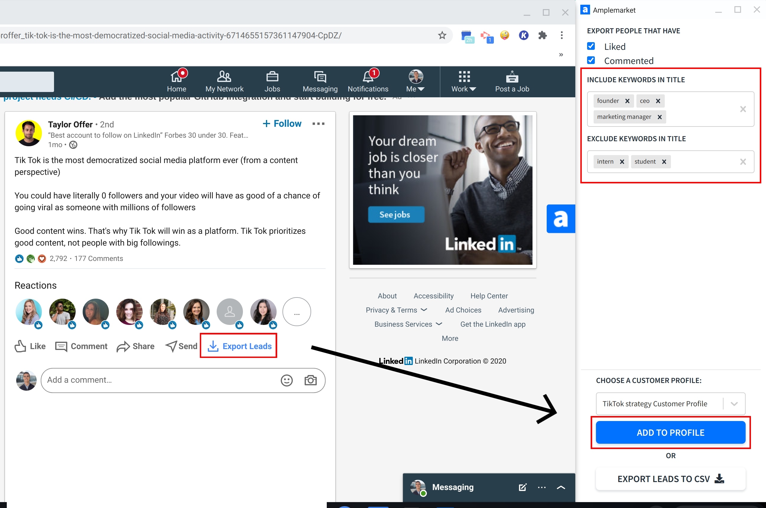
Task: Like the Taylor Offer post
Action: (29, 346)
